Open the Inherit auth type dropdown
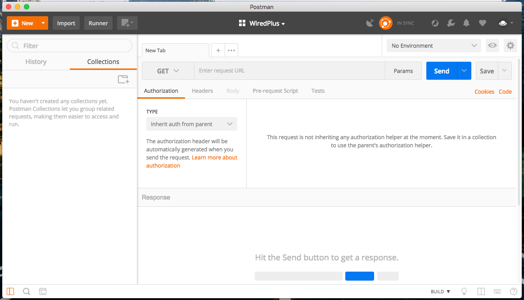Screen dimensions: 524x300 tap(191, 124)
